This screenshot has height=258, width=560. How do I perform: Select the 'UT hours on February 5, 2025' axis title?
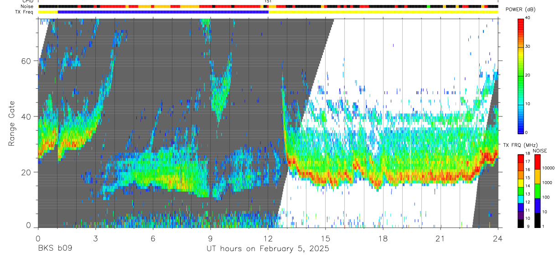(x=268, y=249)
